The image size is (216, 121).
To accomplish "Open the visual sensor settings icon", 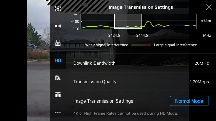I will click(58, 26).
